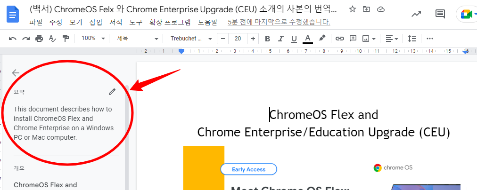This screenshot has width=477, height=190.
Task: Increase the font size
Action: [253, 39]
